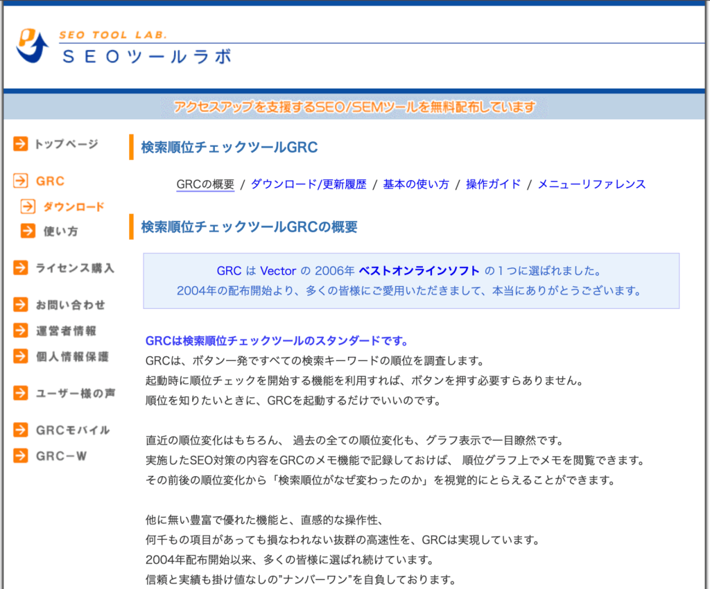Open the GRC-W sidebar menu item

(61, 456)
